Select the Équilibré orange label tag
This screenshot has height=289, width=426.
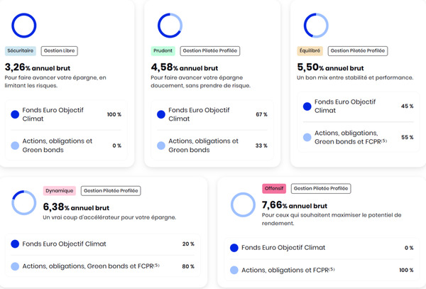coord(310,51)
